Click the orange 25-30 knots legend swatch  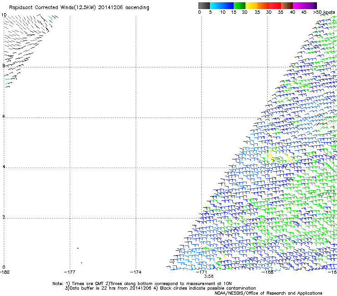pos(263,5)
